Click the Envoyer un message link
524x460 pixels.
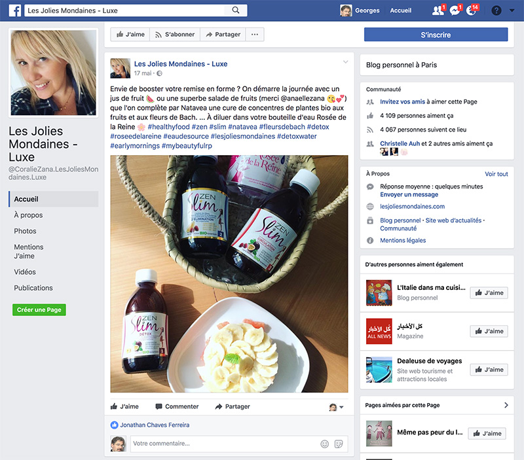409,194
